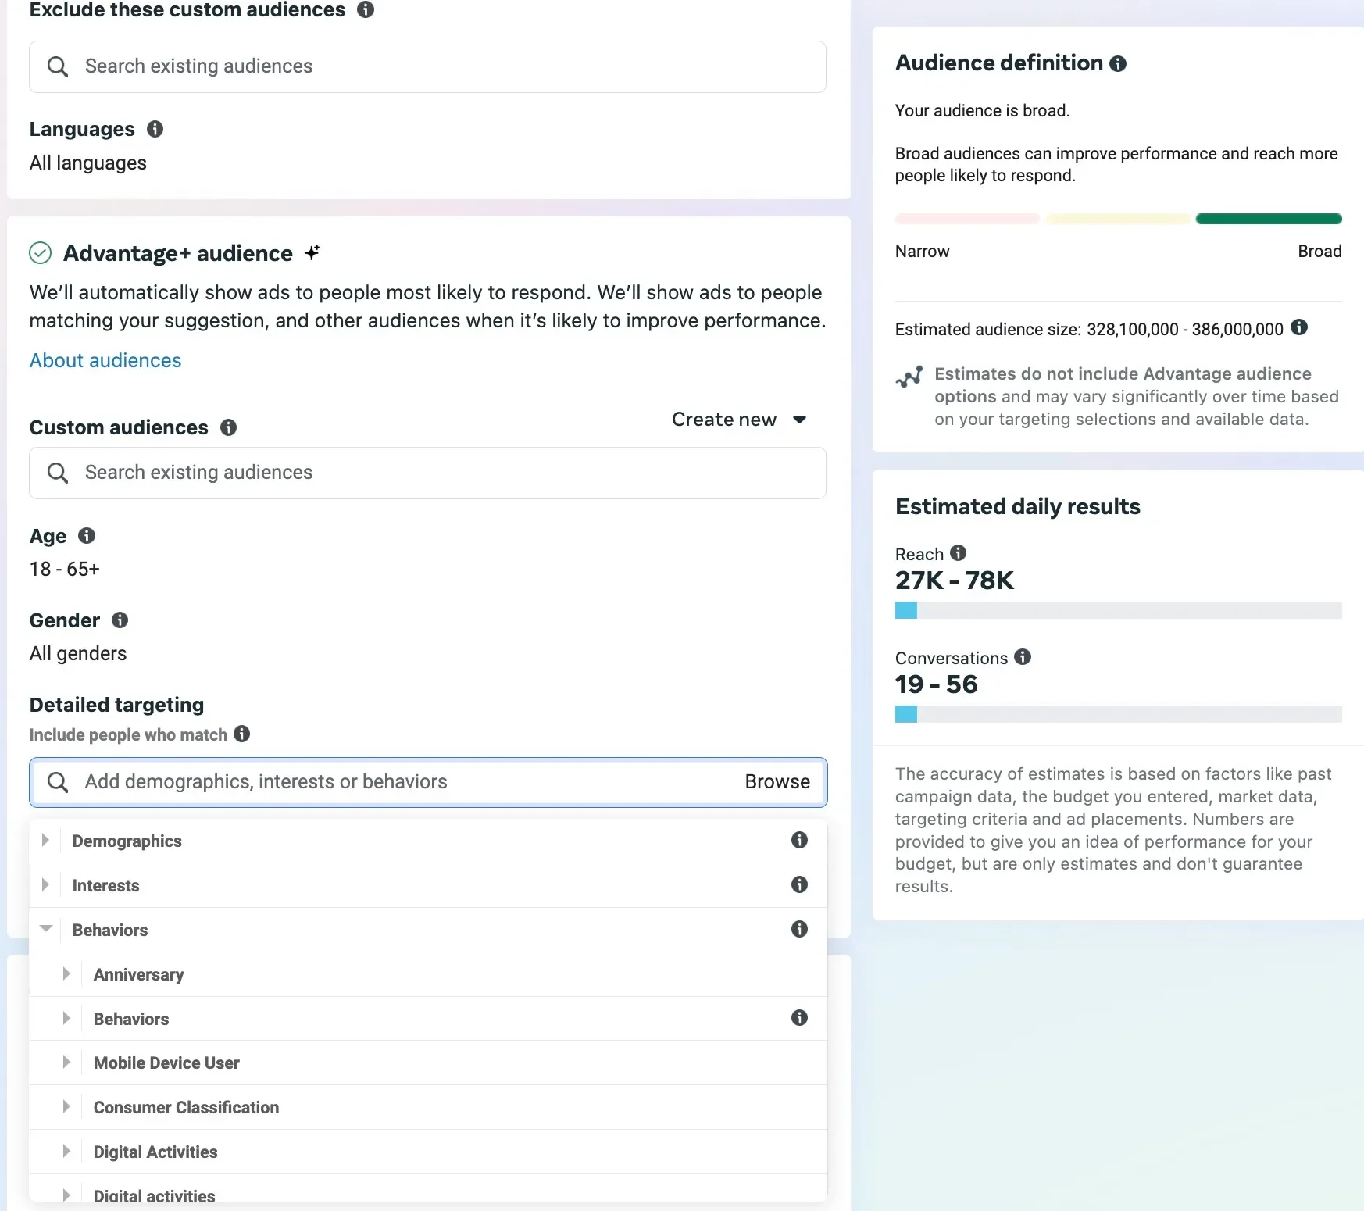Expand the Demographics category
This screenshot has height=1211, width=1364.
[45, 840]
